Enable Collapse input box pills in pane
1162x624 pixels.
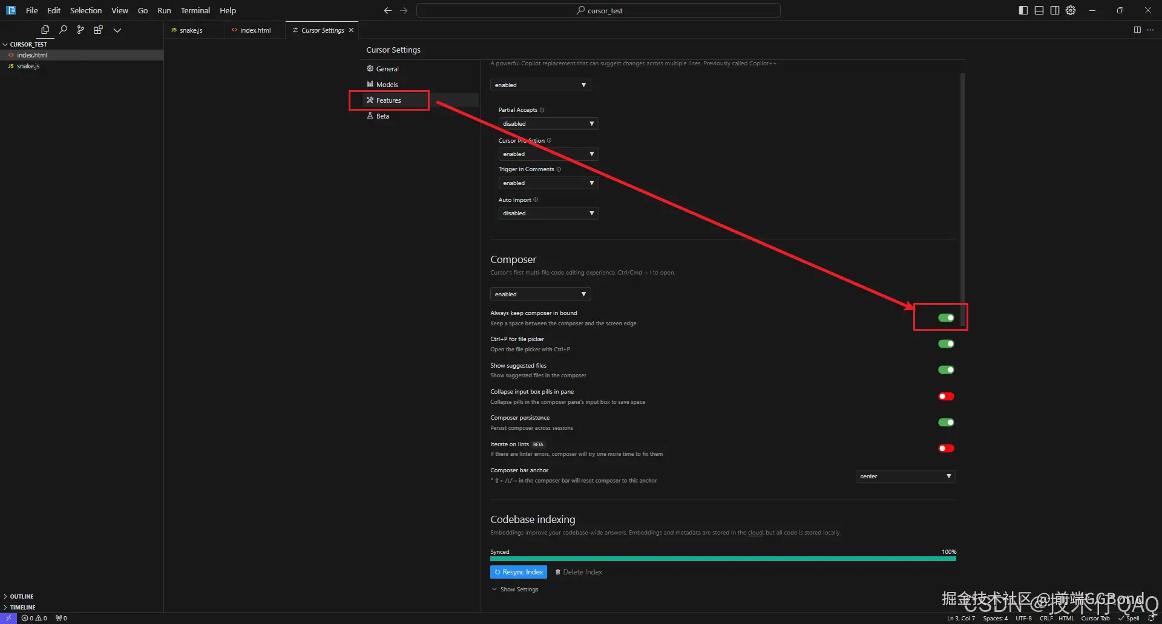point(946,397)
